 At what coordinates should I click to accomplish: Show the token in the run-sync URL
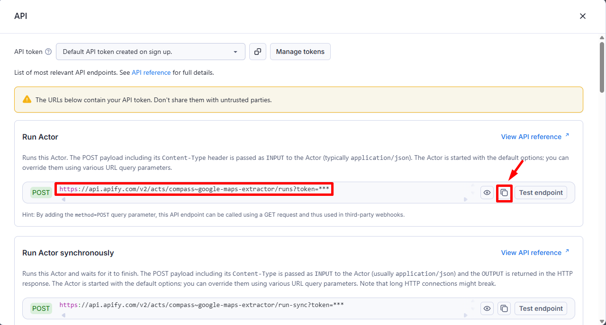tap(487, 308)
